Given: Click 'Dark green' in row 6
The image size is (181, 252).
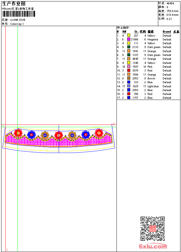Looking at the screenshot, I should [x=154, y=55].
